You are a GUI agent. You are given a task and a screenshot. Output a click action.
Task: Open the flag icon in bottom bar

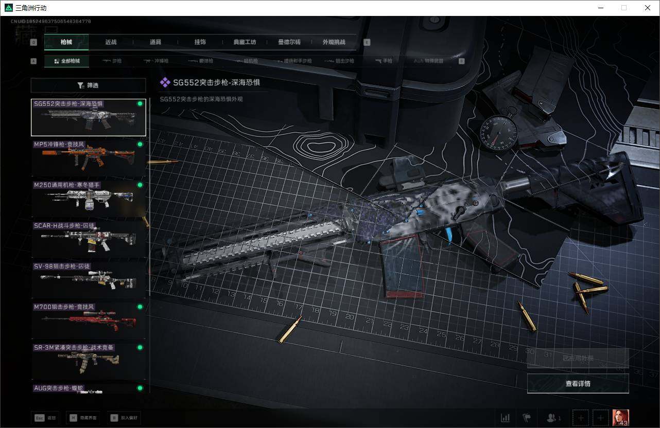click(x=527, y=418)
